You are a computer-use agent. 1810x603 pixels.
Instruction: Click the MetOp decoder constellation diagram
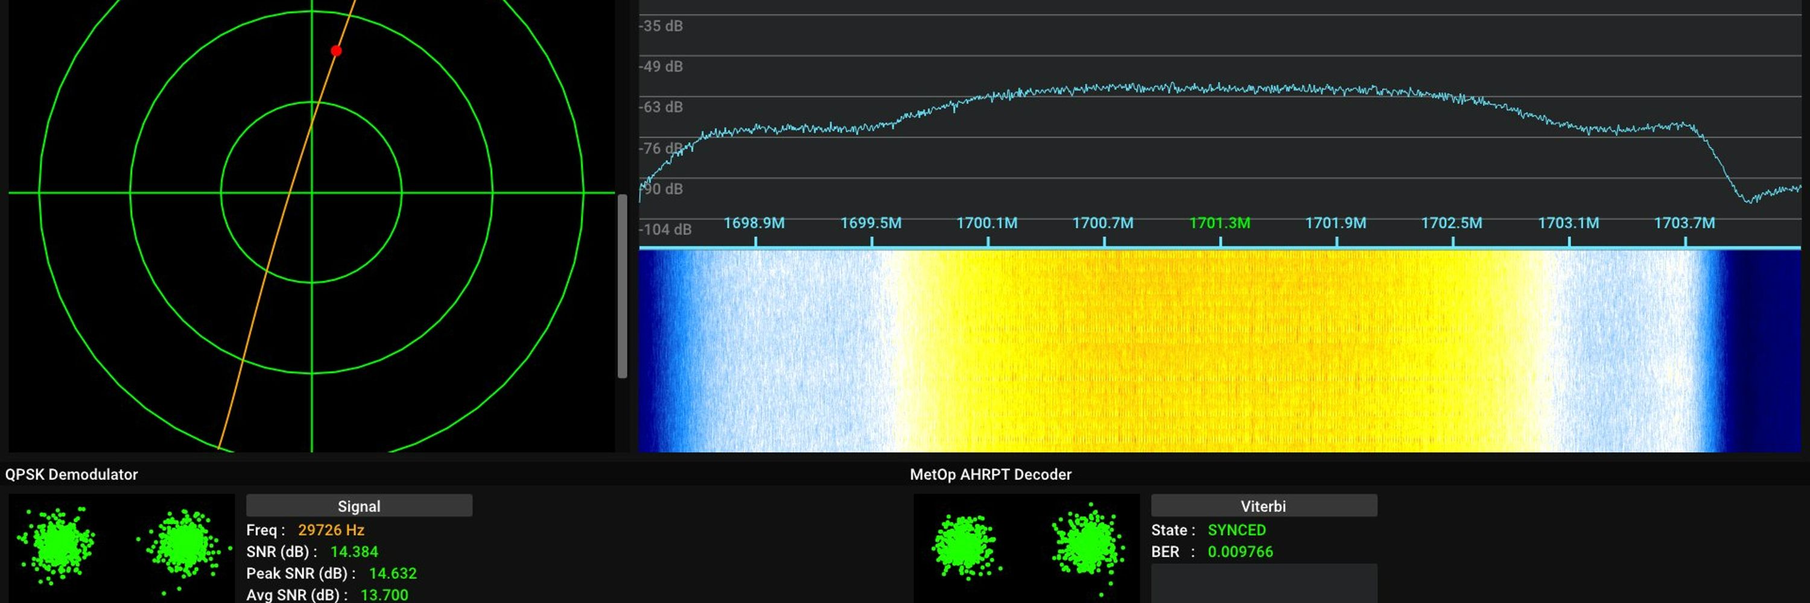pos(1026,548)
